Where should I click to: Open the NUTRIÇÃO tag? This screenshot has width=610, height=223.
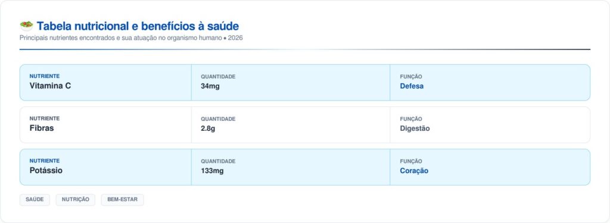[76, 200]
